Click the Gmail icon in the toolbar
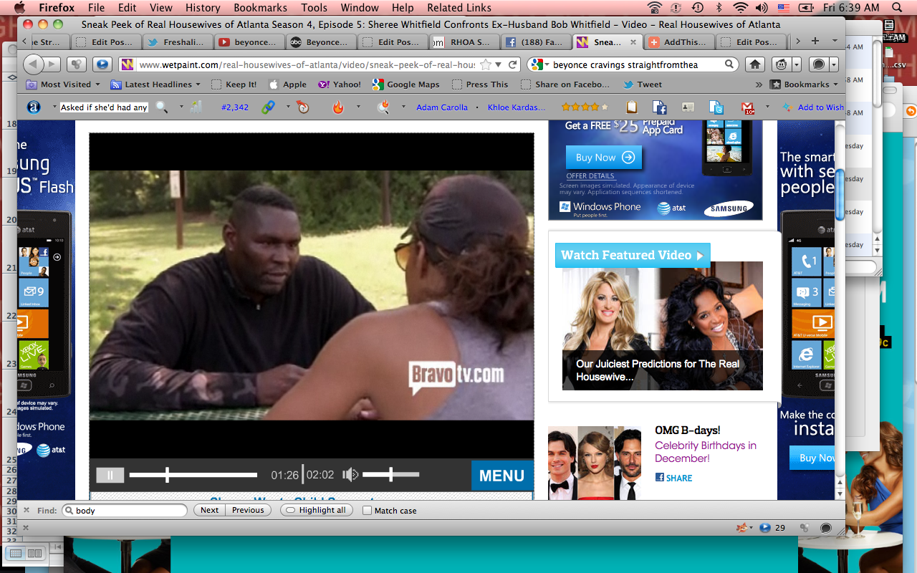917x573 pixels. [748, 107]
